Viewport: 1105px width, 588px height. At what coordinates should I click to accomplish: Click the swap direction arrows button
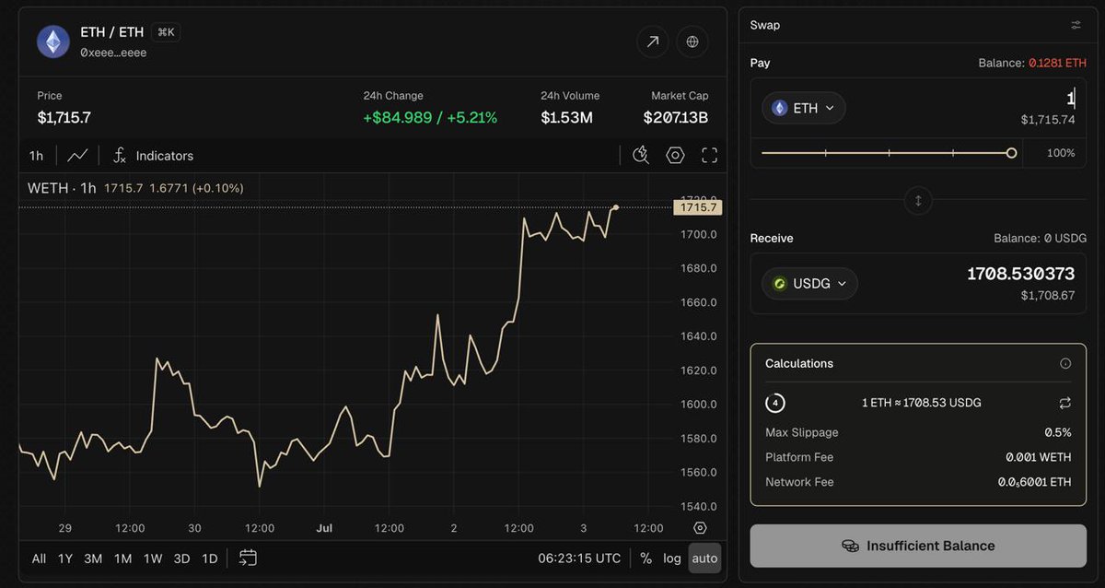coord(918,200)
